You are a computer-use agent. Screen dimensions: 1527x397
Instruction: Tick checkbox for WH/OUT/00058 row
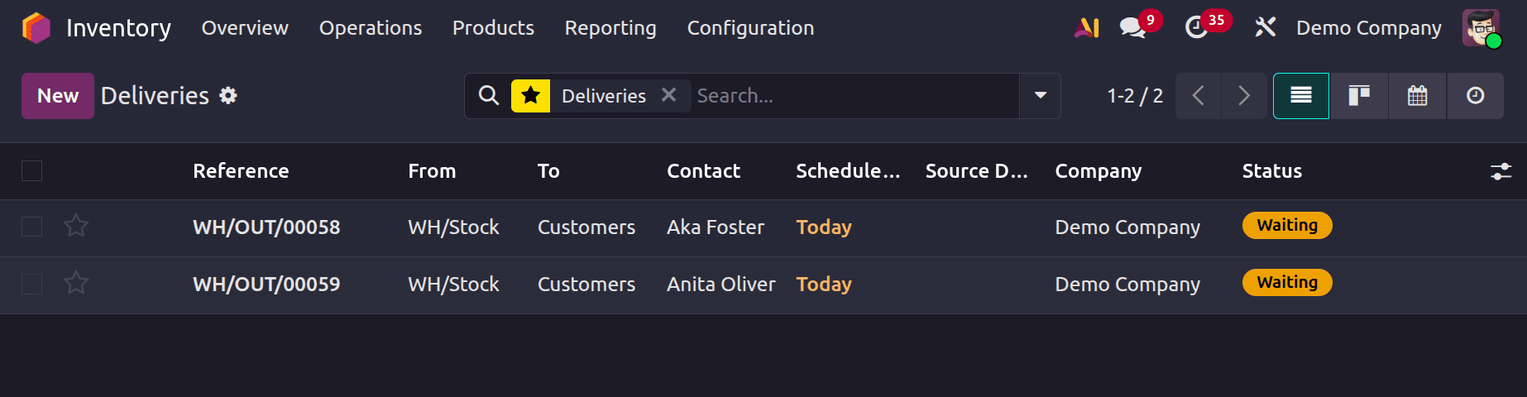[x=31, y=227]
